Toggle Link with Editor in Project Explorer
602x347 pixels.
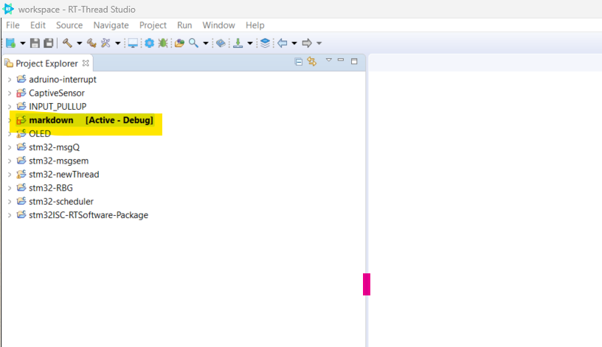pyautogui.click(x=311, y=63)
